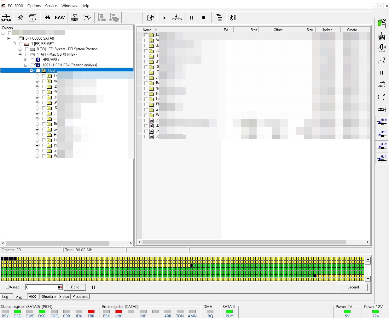
Task: Open the Options menu
Action: (x=34, y=6)
